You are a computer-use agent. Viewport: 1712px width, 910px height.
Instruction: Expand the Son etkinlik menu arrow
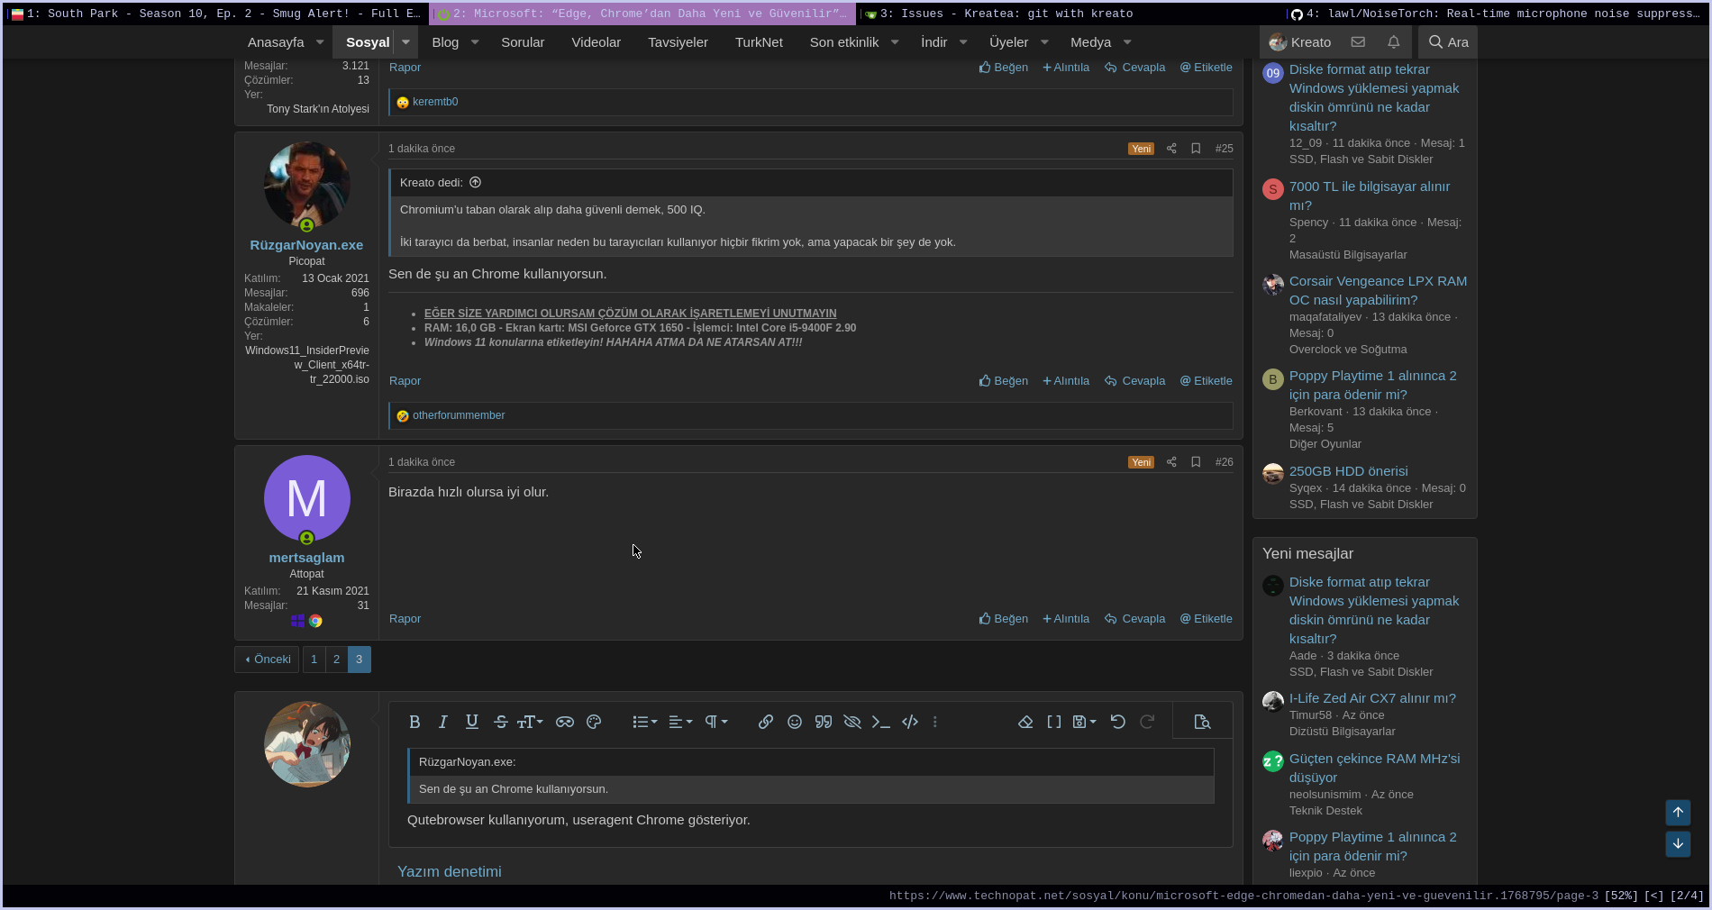[895, 42]
